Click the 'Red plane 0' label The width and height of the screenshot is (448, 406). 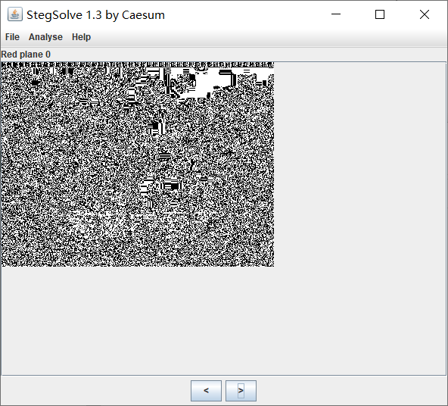coord(26,55)
